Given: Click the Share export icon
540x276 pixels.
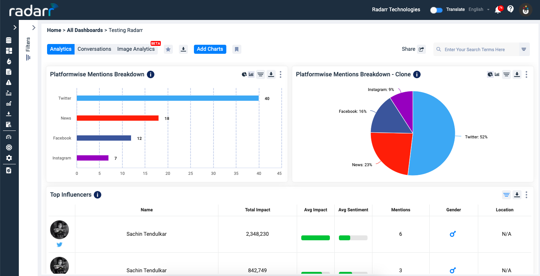Looking at the screenshot, I should pos(421,49).
